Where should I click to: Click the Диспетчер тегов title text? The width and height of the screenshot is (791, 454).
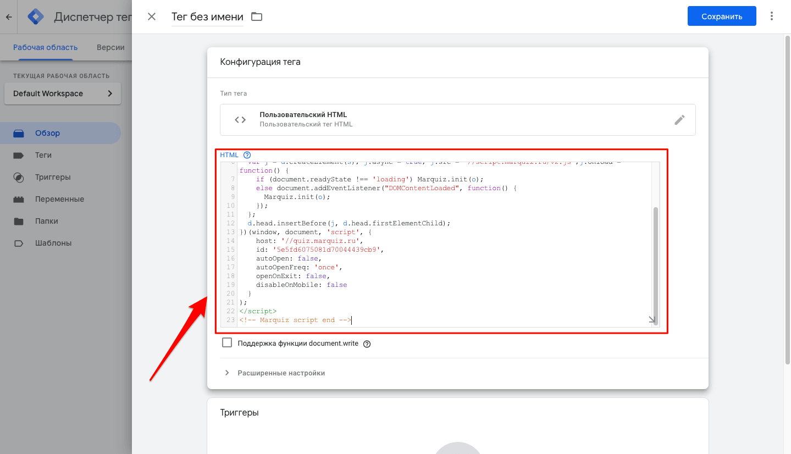[x=92, y=17]
